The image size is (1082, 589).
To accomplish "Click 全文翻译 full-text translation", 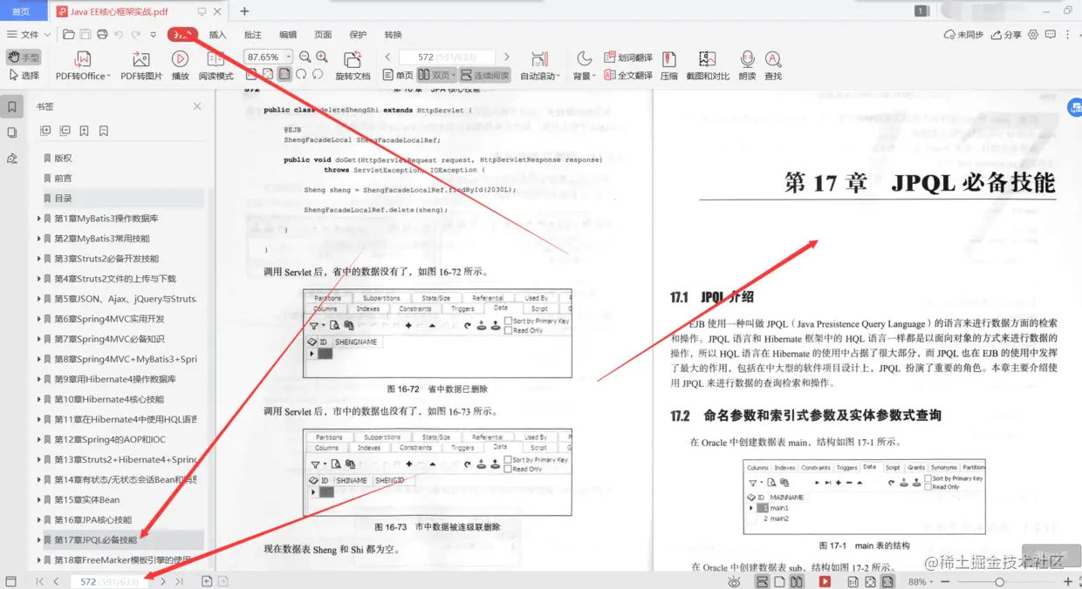I will point(628,76).
